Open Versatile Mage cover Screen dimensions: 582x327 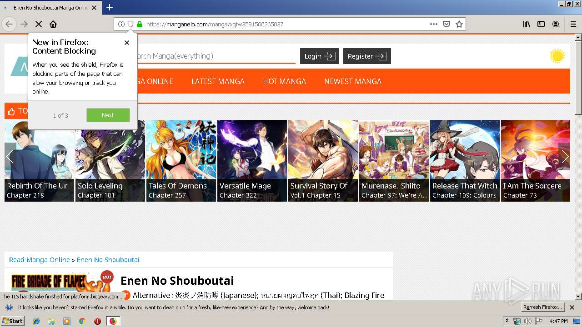point(252,160)
